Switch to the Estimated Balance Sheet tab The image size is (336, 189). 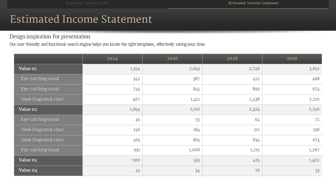[x=87, y=3]
